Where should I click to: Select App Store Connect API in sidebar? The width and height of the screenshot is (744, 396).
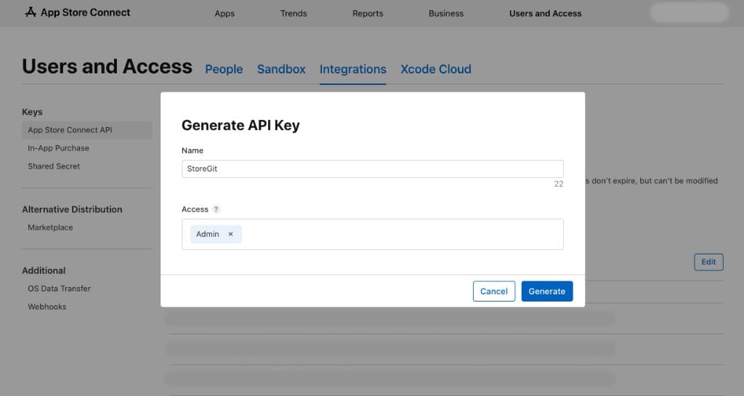click(87, 130)
